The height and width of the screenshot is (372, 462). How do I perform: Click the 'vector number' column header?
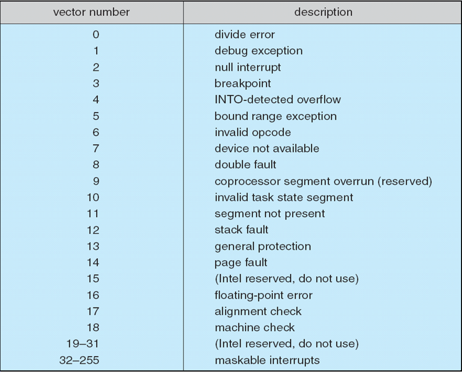[x=92, y=12]
